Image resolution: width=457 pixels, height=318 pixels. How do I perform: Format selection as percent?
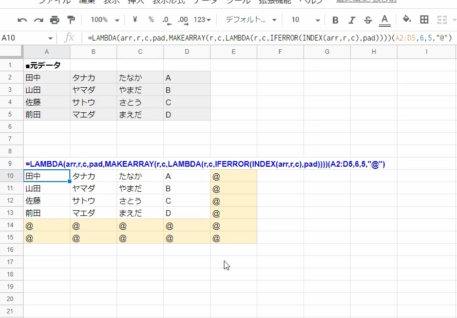pyautogui.click(x=151, y=20)
